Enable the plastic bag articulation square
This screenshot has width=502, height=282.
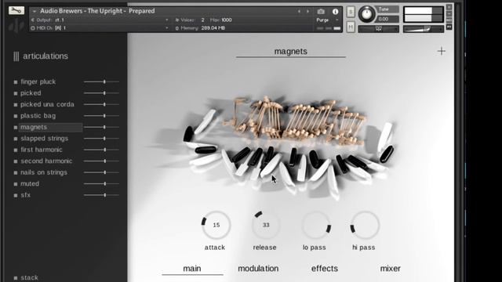(16, 116)
